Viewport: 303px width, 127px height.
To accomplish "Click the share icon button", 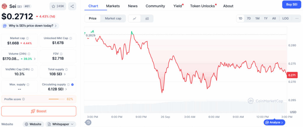I will pos(72,6).
